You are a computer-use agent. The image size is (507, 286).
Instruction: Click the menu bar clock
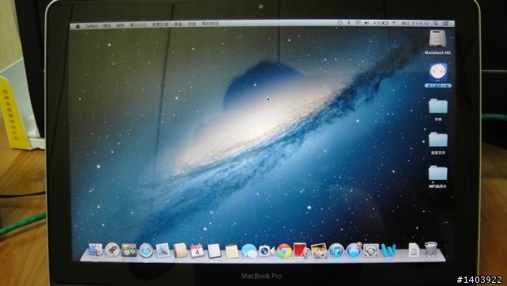pos(415,23)
